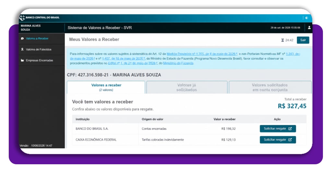
Task: Click the MARINA ALVES SOUZA name in sidebar
Action: [31, 28]
